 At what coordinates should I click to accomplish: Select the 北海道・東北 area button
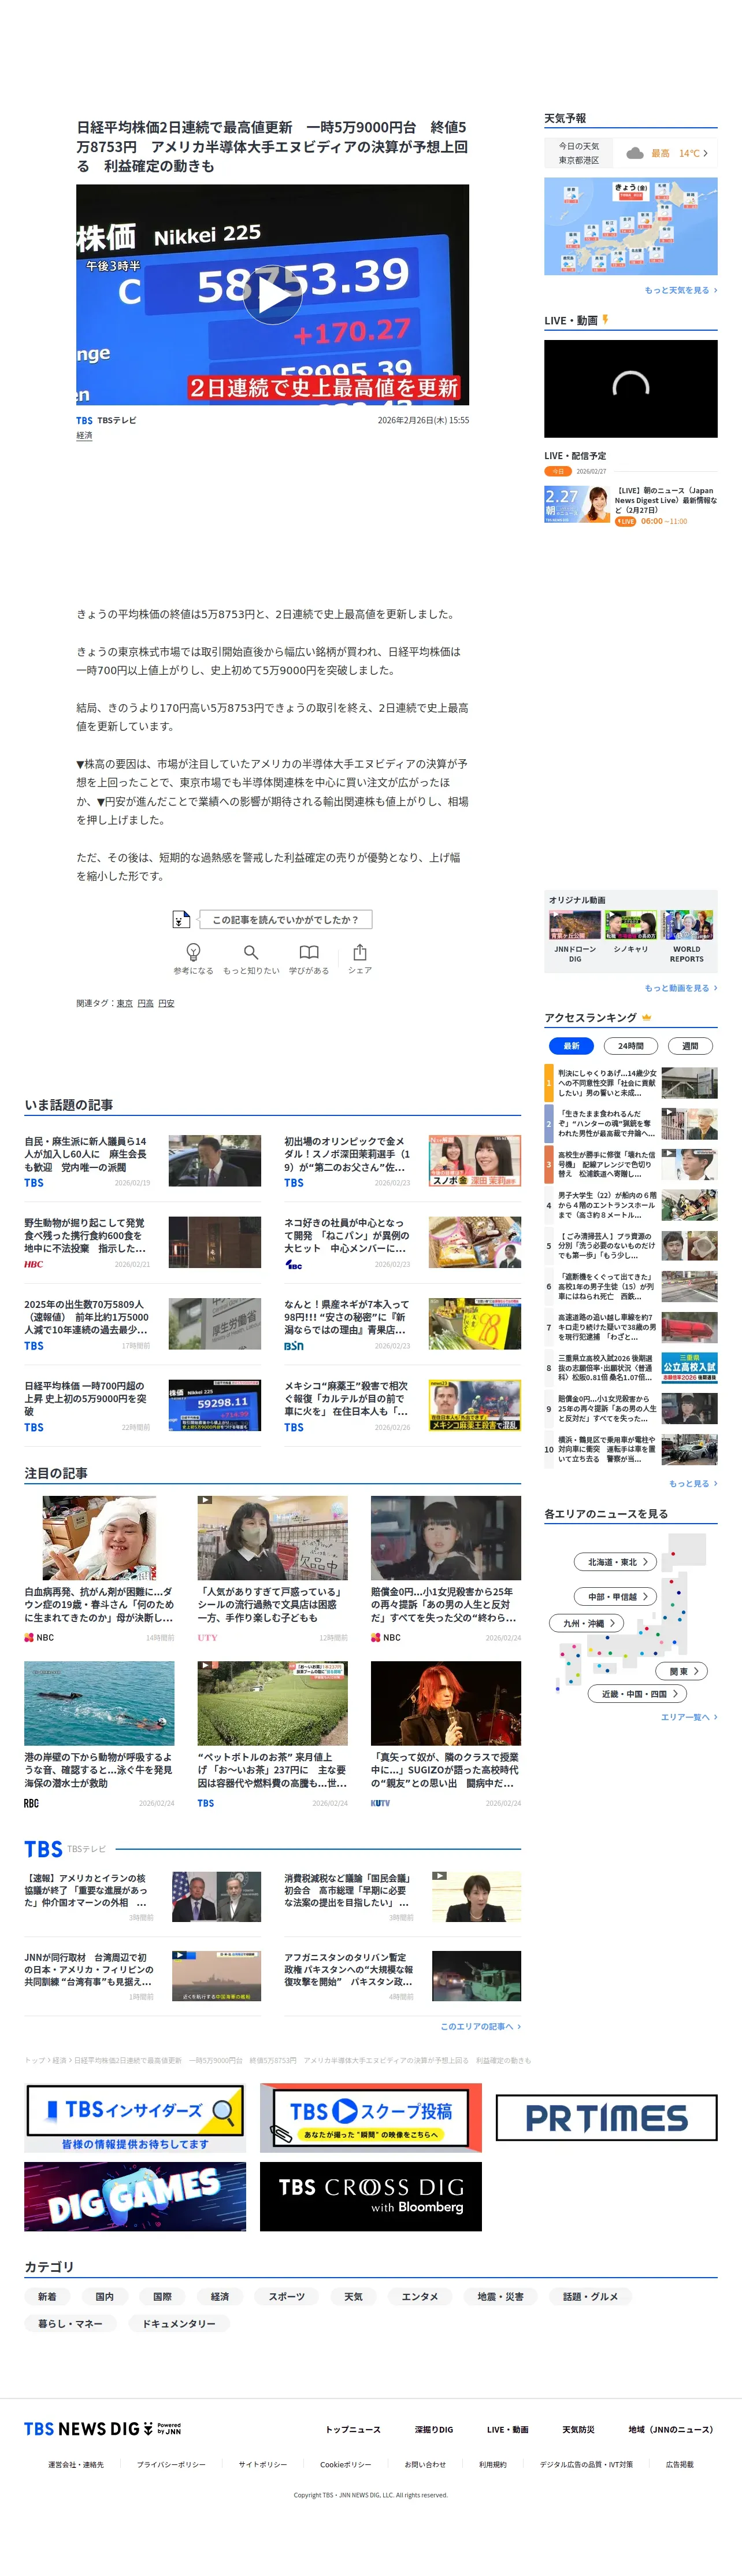(615, 1562)
